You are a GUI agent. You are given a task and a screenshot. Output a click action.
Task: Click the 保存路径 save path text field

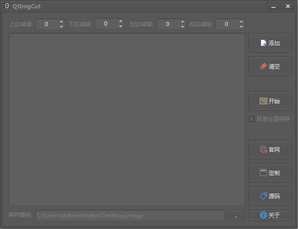point(130,216)
